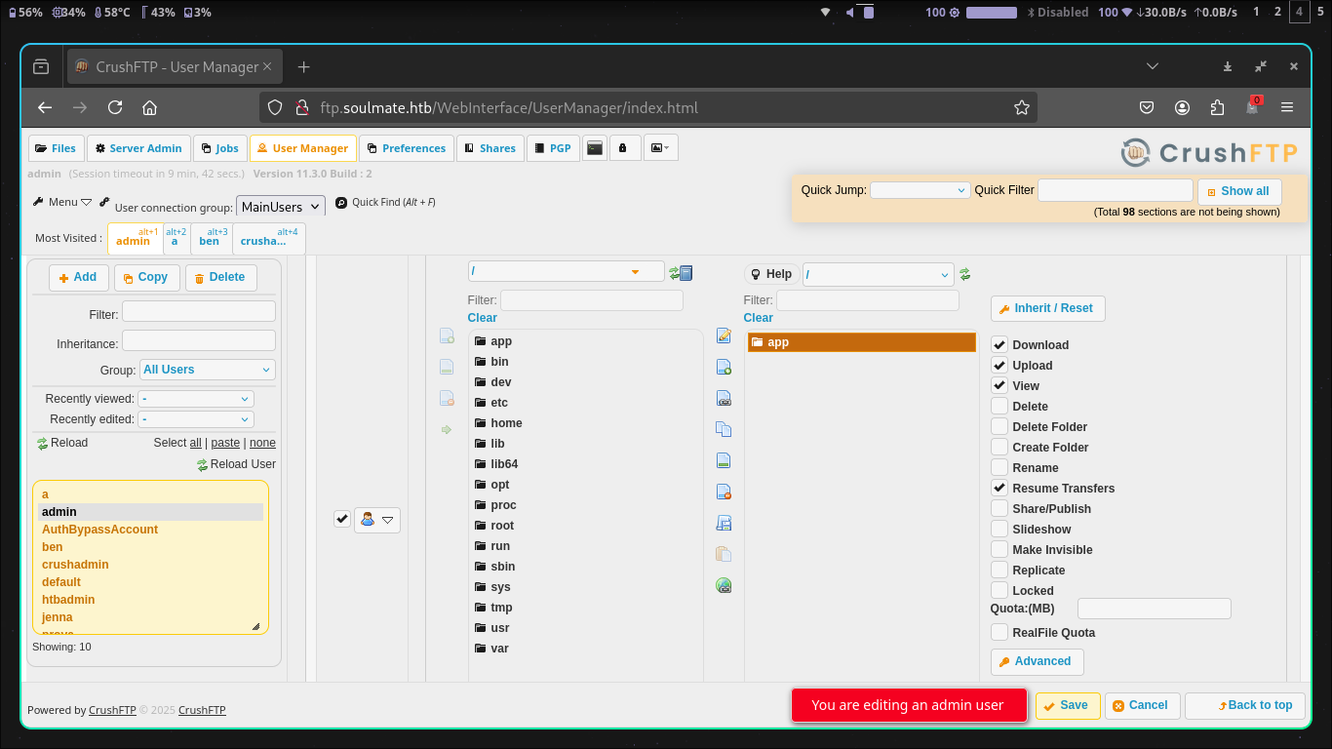Enable the Delete Folder permission
This screenshot has height=749, width=1332.
[x=999, y=426]
